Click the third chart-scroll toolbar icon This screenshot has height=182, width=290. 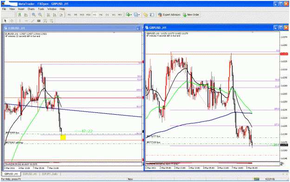61,15
